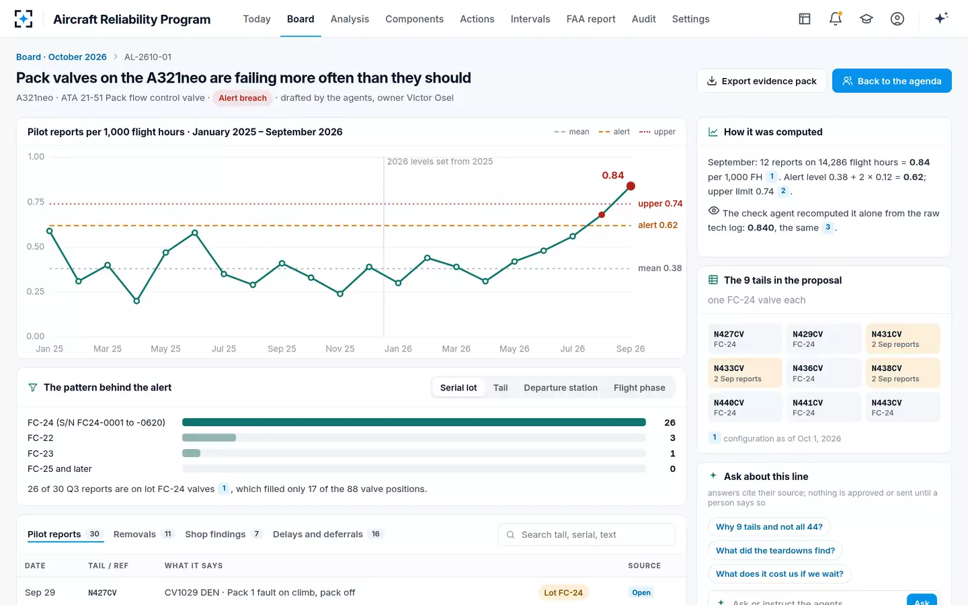Open the graduation cap learning icon
968x605 pixels.
point(866,19)
